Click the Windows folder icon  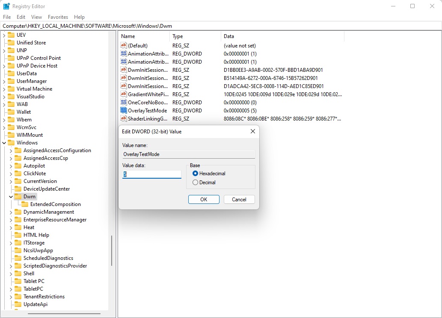(11, 142)
